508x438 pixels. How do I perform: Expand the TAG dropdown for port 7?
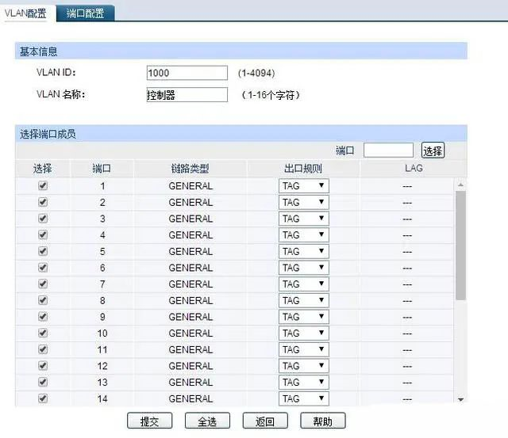pyautogui.click(x=303, y=284)
